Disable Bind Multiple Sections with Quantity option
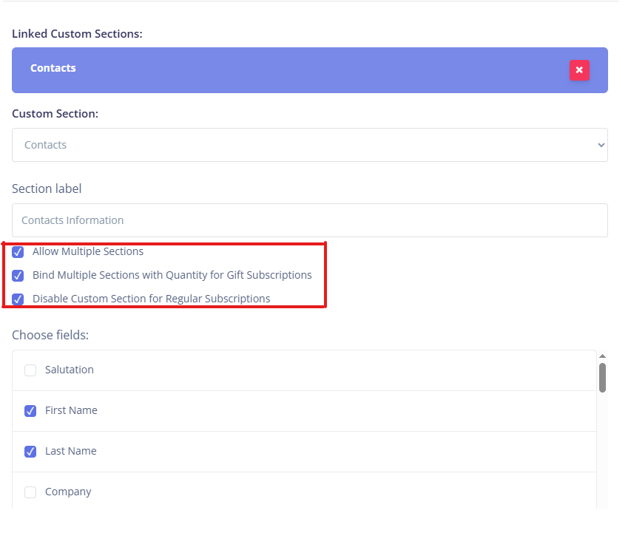Screen dimensions: 631x533 point(18,276)
